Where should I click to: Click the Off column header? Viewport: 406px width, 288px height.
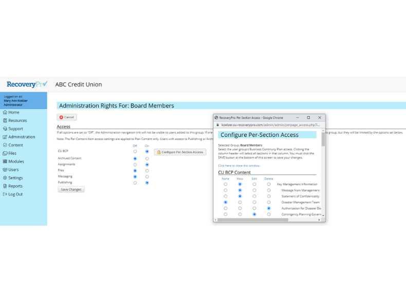[x=135, y=146]
